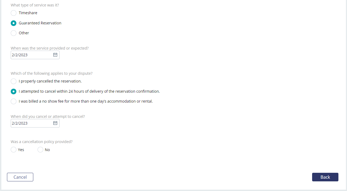Click the 'Timeshare' option label text
The image size is (347, 191).
coord(28,13)
